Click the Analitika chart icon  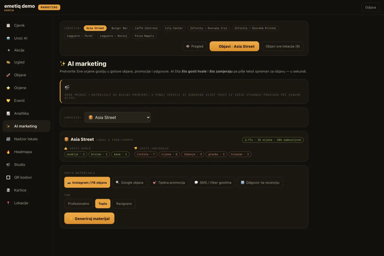coord(8,113)
